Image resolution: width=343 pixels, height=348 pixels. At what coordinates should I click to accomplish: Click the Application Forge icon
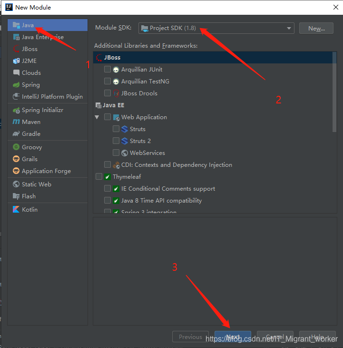pyautogui.click(x=16, y=171)
